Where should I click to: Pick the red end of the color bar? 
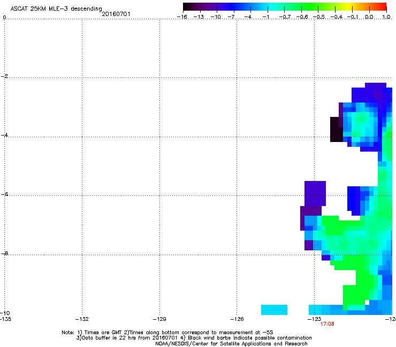(x=382, y=7)
